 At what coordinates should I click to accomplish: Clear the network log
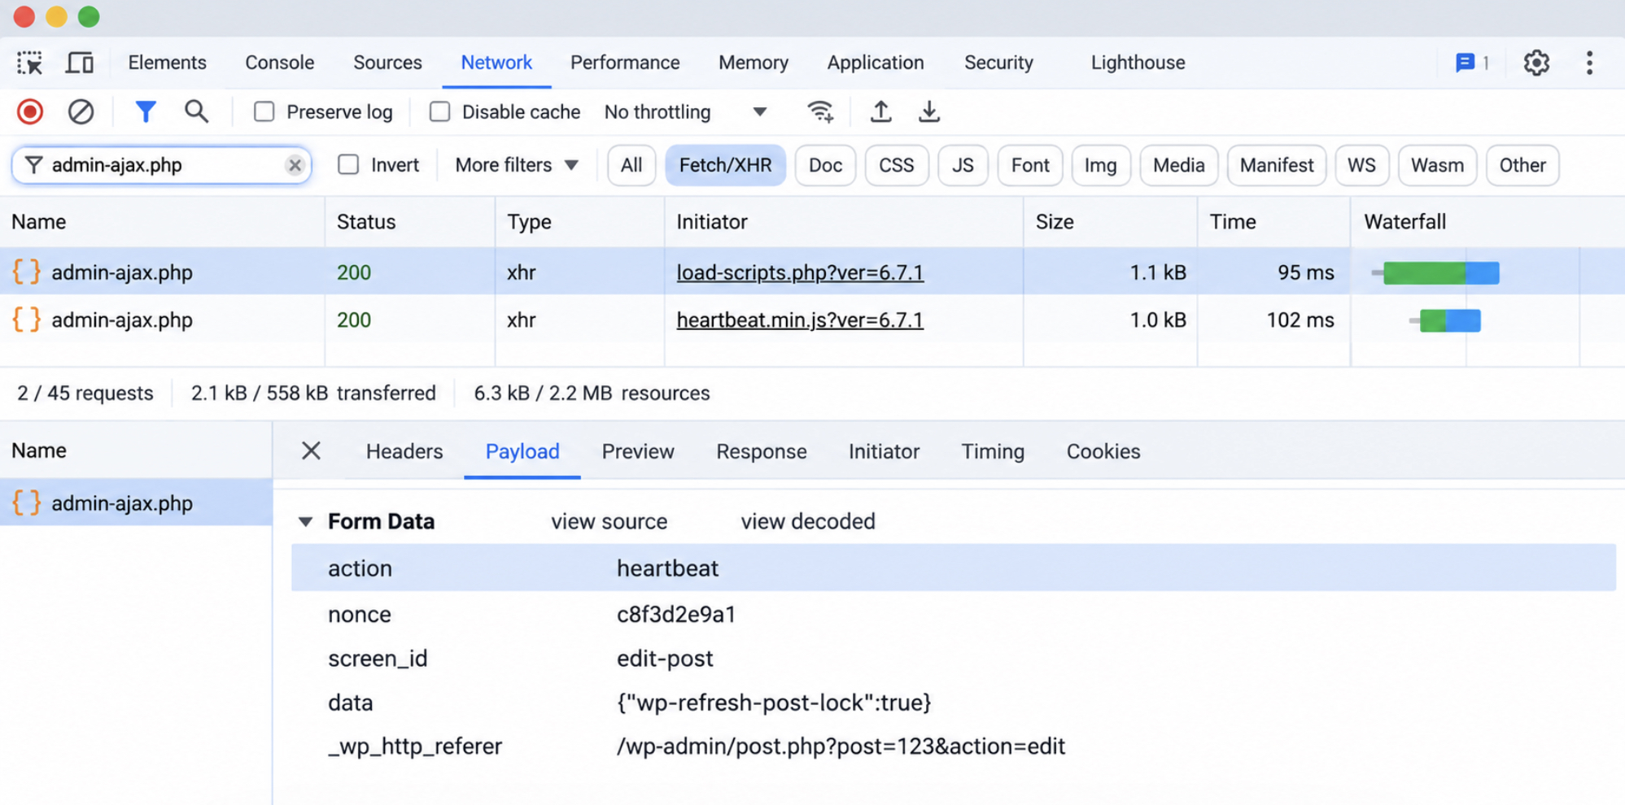[x=81, y=111]
